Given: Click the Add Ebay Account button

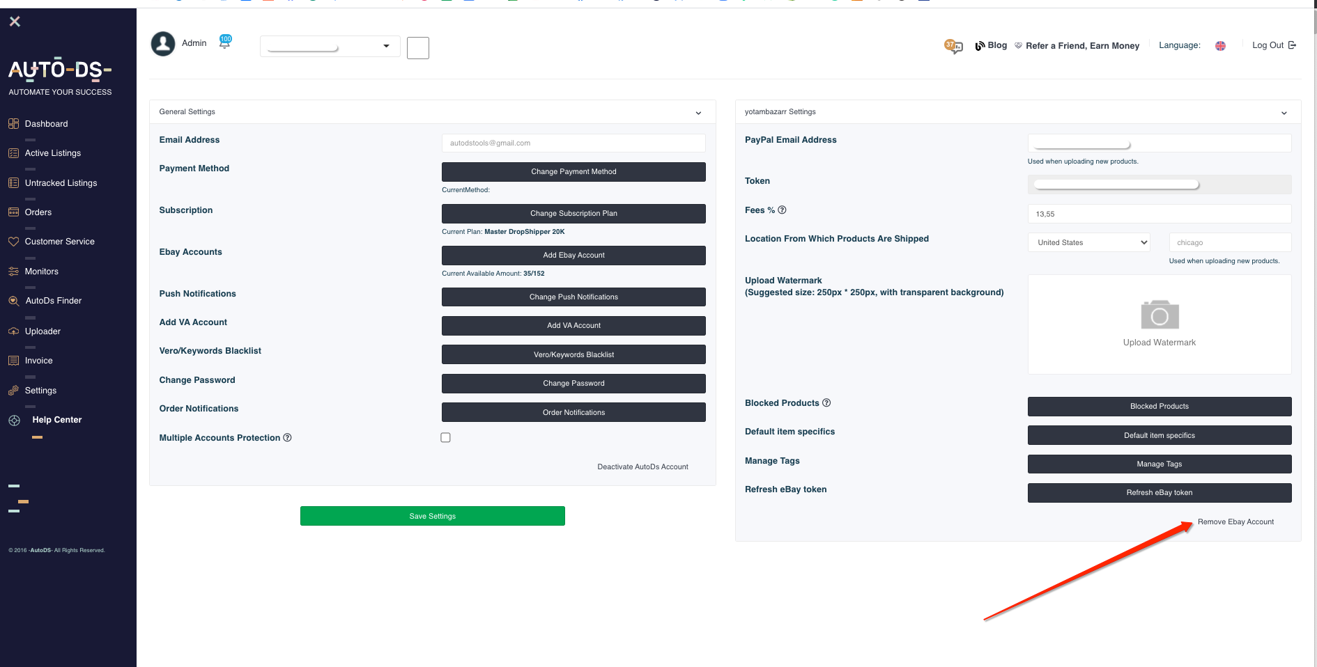Looking at the screenshot, I should click(x=573, y=256).
